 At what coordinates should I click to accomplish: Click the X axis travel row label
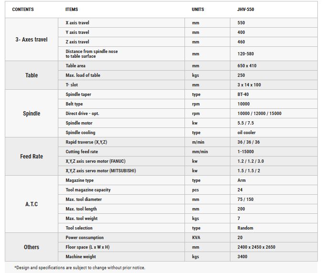tap(77, 23)
